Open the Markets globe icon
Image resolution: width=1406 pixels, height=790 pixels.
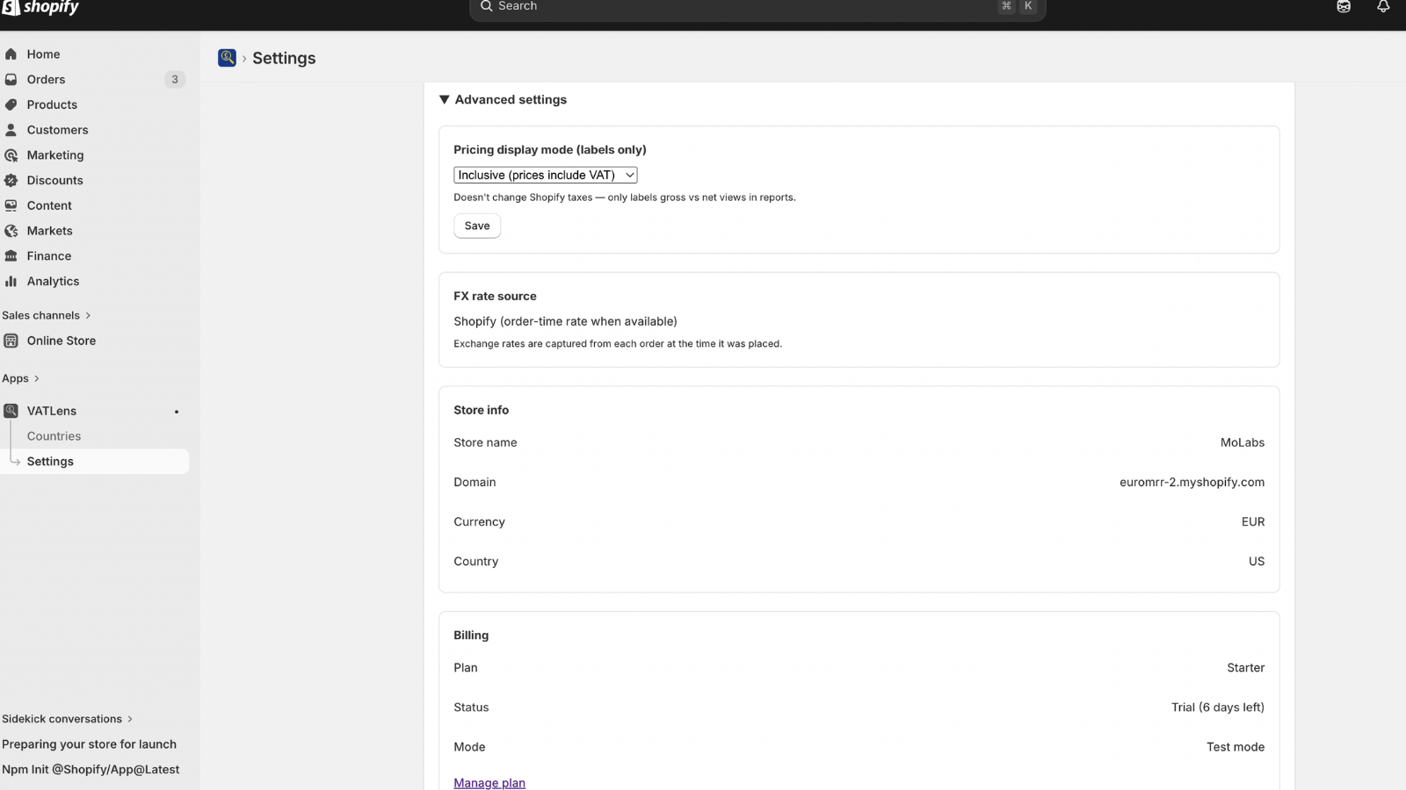11,230
